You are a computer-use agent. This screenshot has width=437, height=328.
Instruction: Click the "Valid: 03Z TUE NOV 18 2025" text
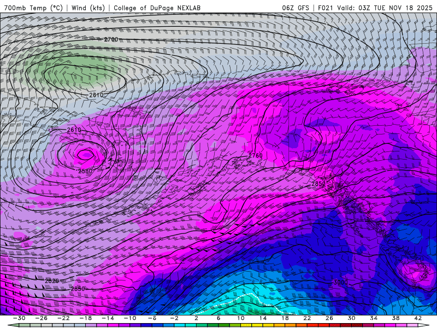click(385, 8)
